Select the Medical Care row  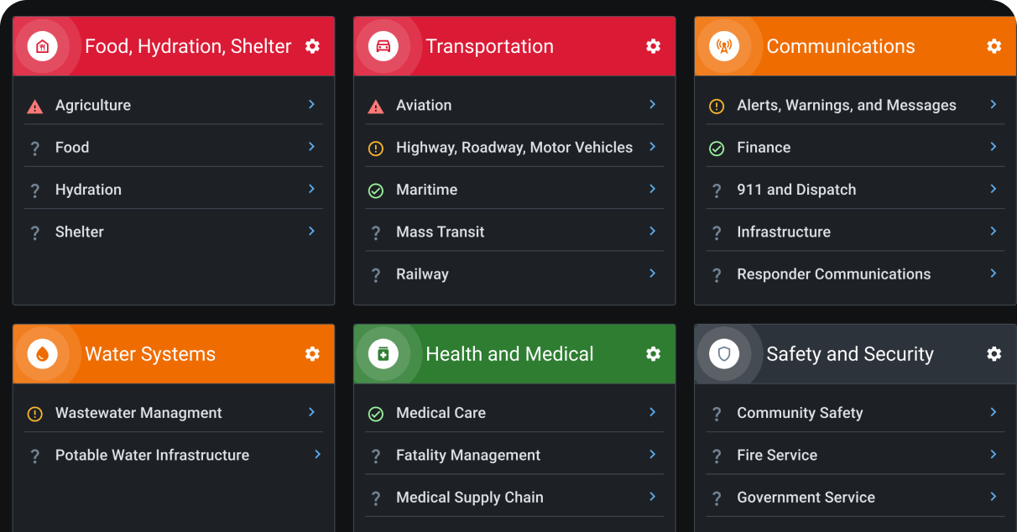tap(441, 413)
